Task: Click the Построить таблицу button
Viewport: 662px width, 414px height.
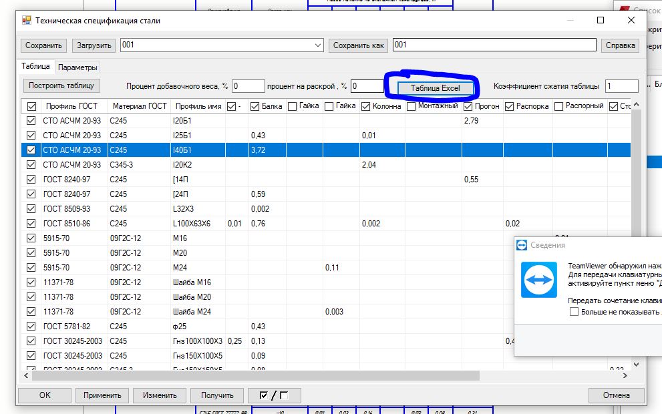Action: [62, 85]
